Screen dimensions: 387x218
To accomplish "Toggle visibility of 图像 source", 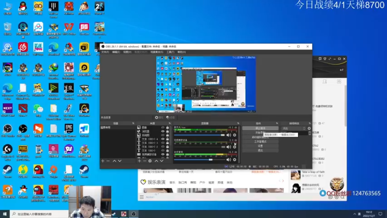I will point(163,127).
